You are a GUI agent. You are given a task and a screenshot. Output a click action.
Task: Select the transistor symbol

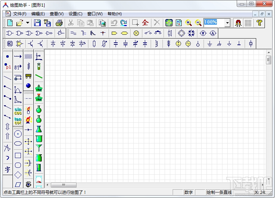(x=31, y=43)
